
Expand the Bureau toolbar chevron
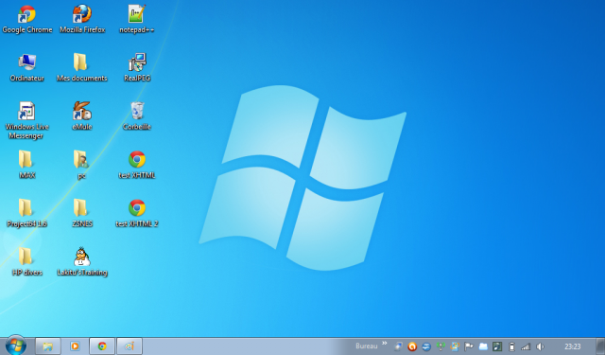pos(385,343)
